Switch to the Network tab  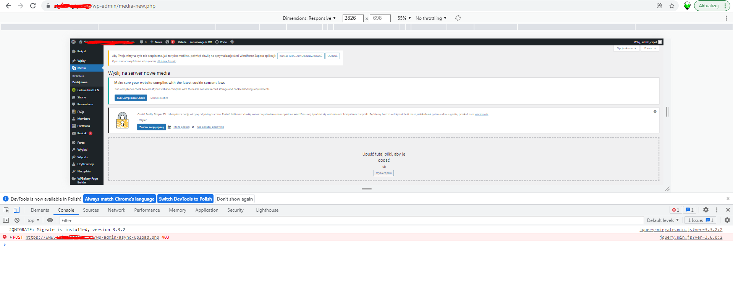(117, 210)
